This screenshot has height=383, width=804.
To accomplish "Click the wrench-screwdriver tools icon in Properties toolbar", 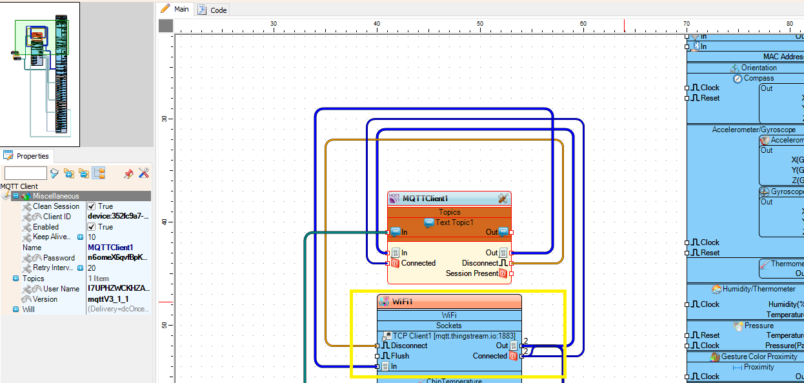I will coord(144,173).
